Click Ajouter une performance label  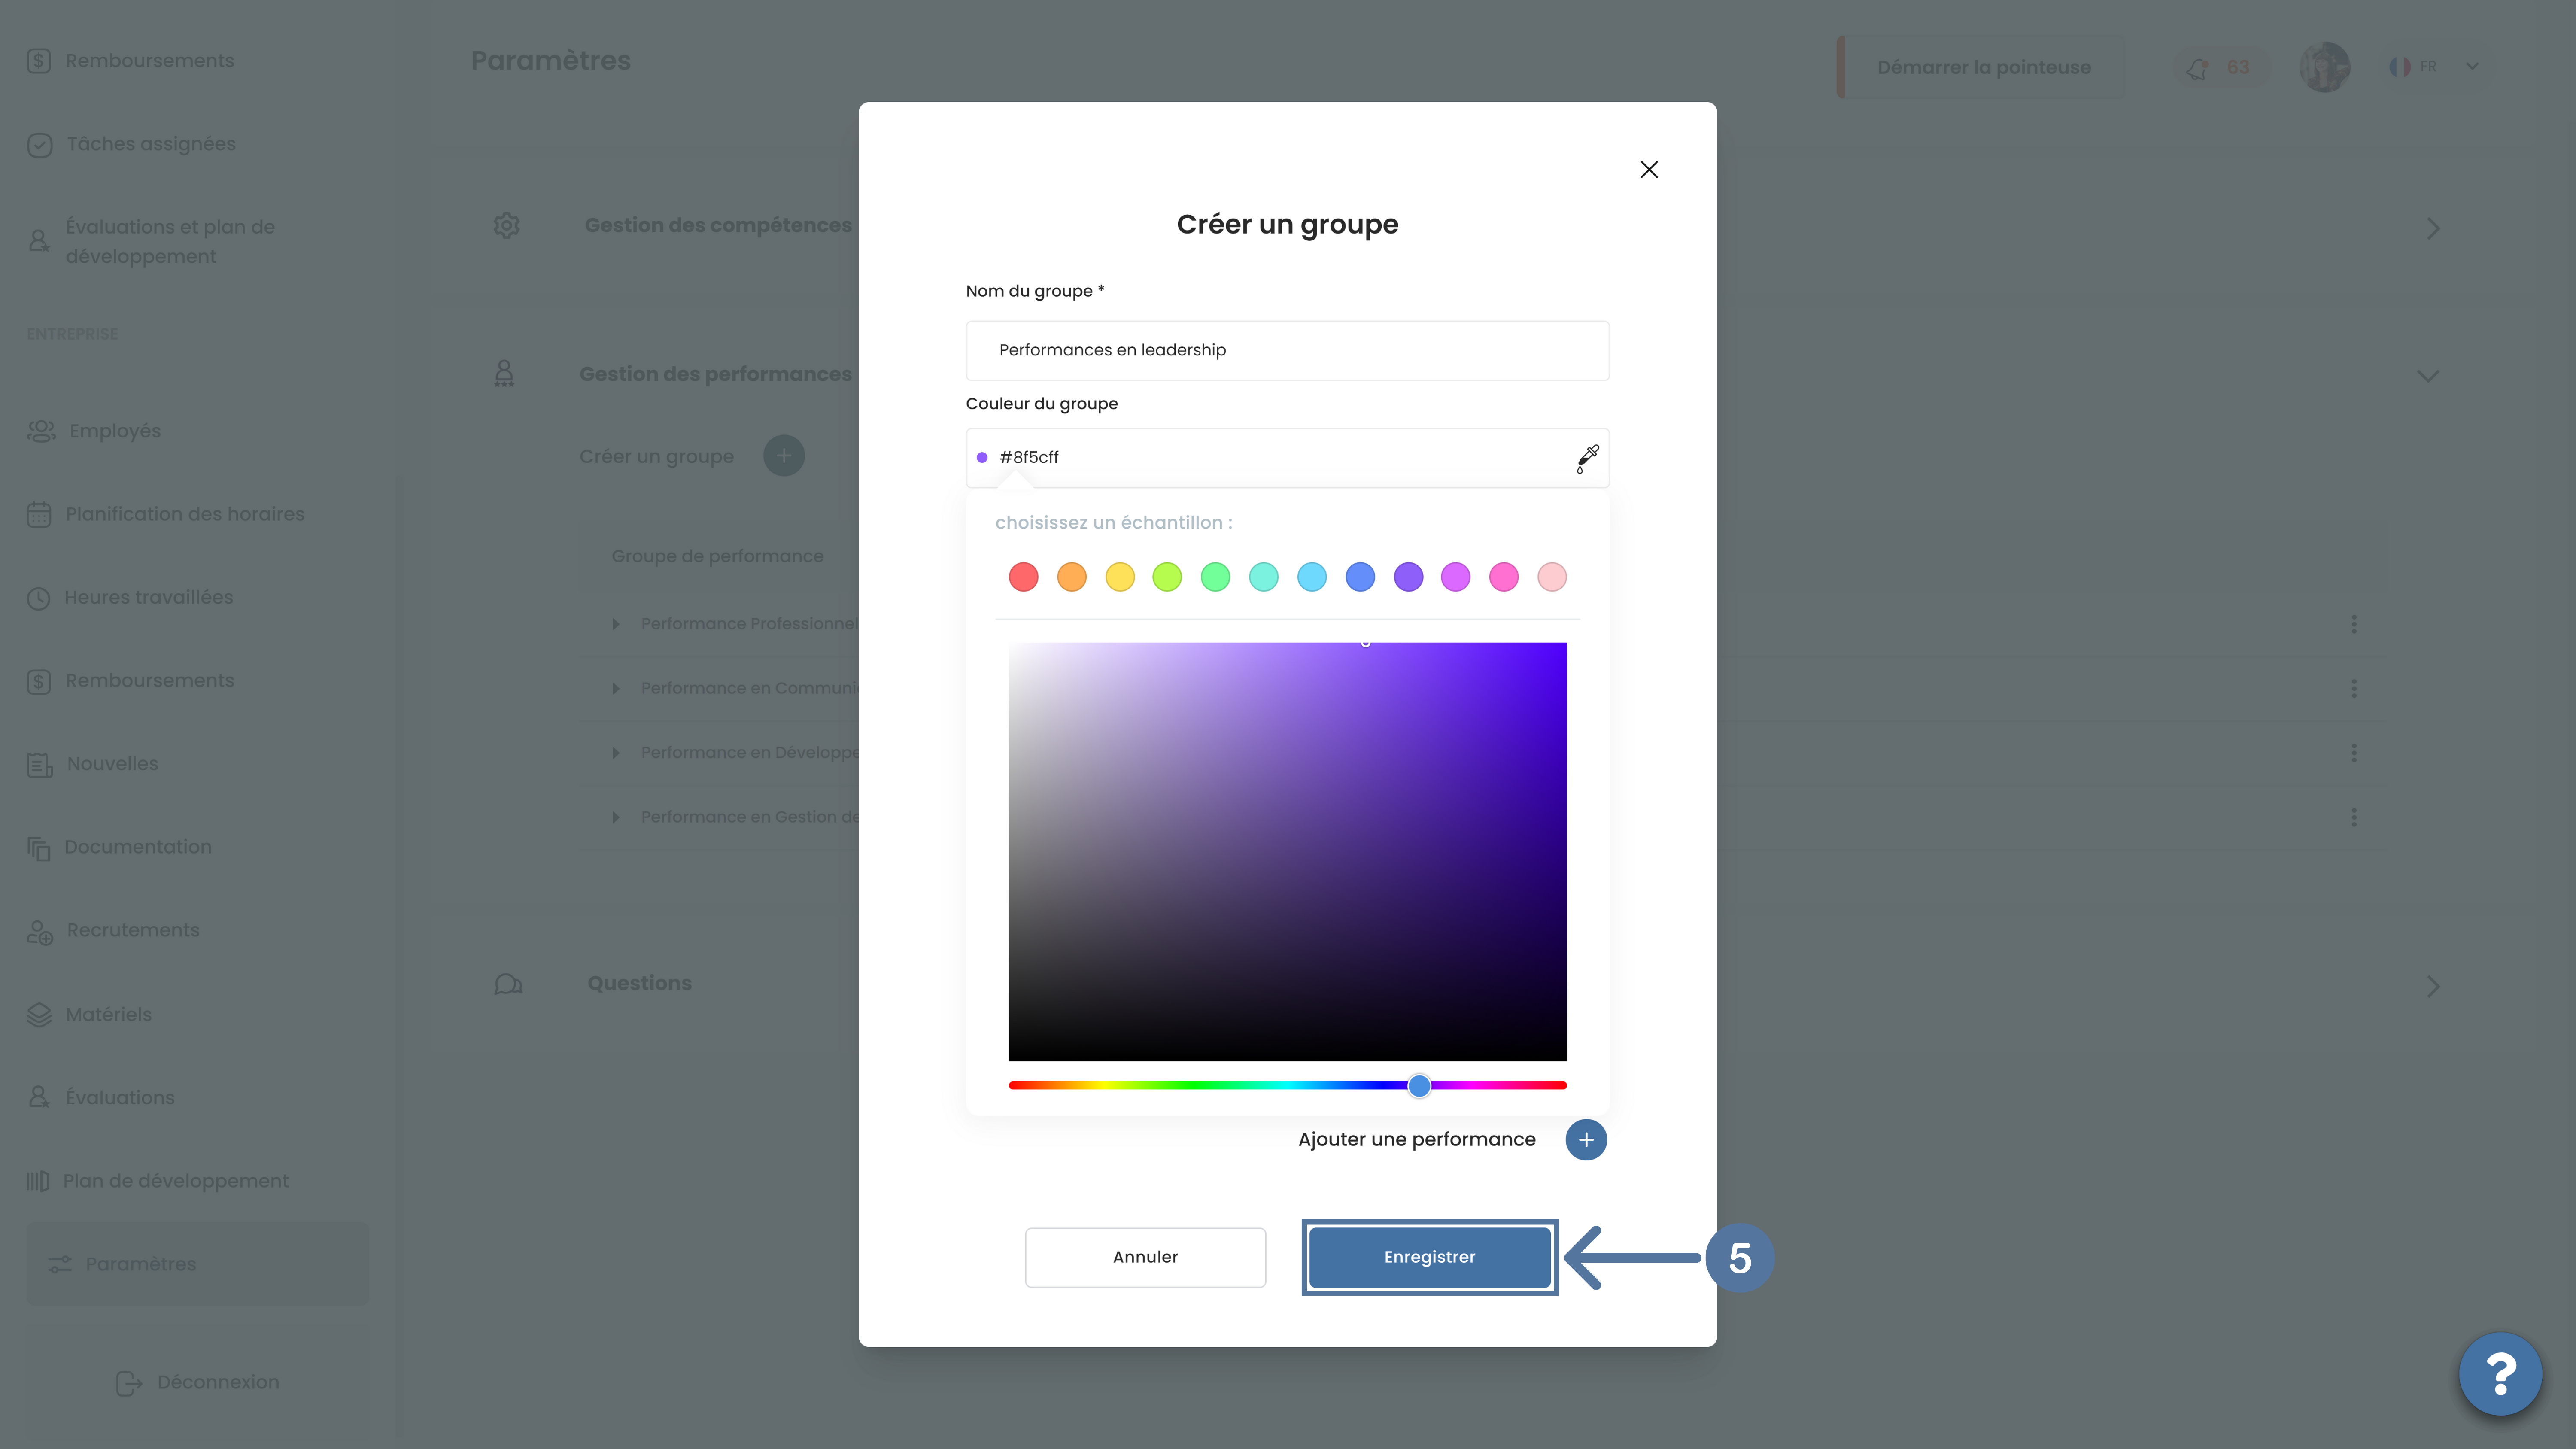click(1416, 1139)
